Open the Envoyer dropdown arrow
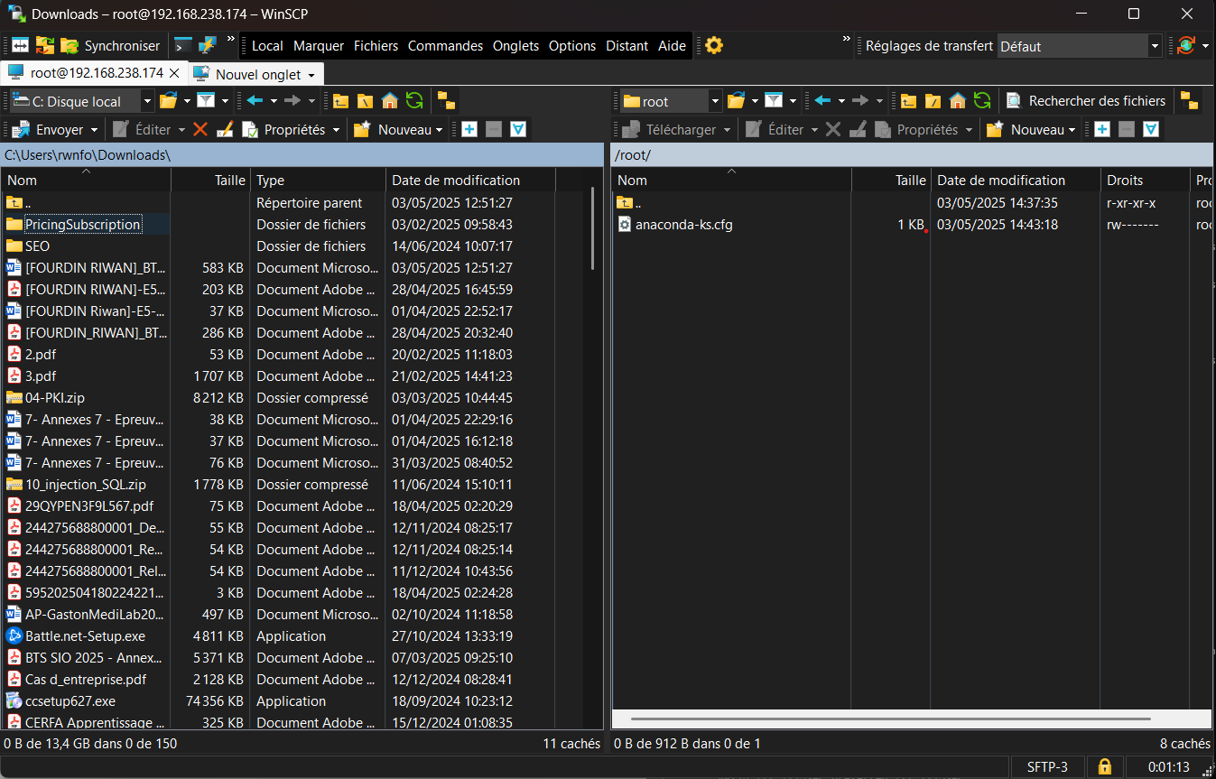The width and height of the screenshot is (1216, 779). pyautogui.click(x=92, y=130)
